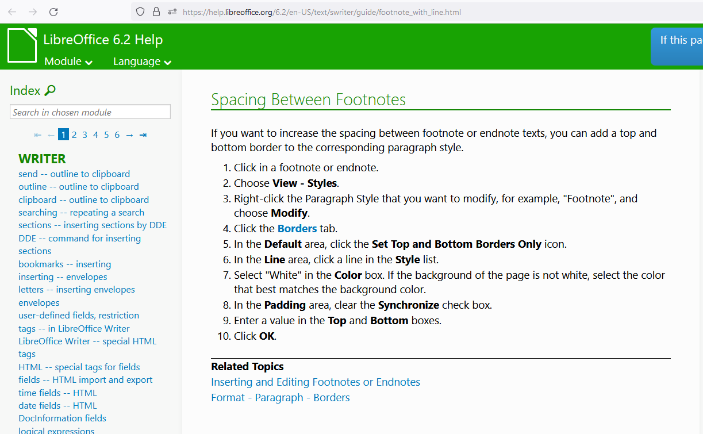This screenshot has width=703, height=434.
Task: Follow "Inserting and Editing Footnotes or Endnotes"
Action: coord(316,382)
